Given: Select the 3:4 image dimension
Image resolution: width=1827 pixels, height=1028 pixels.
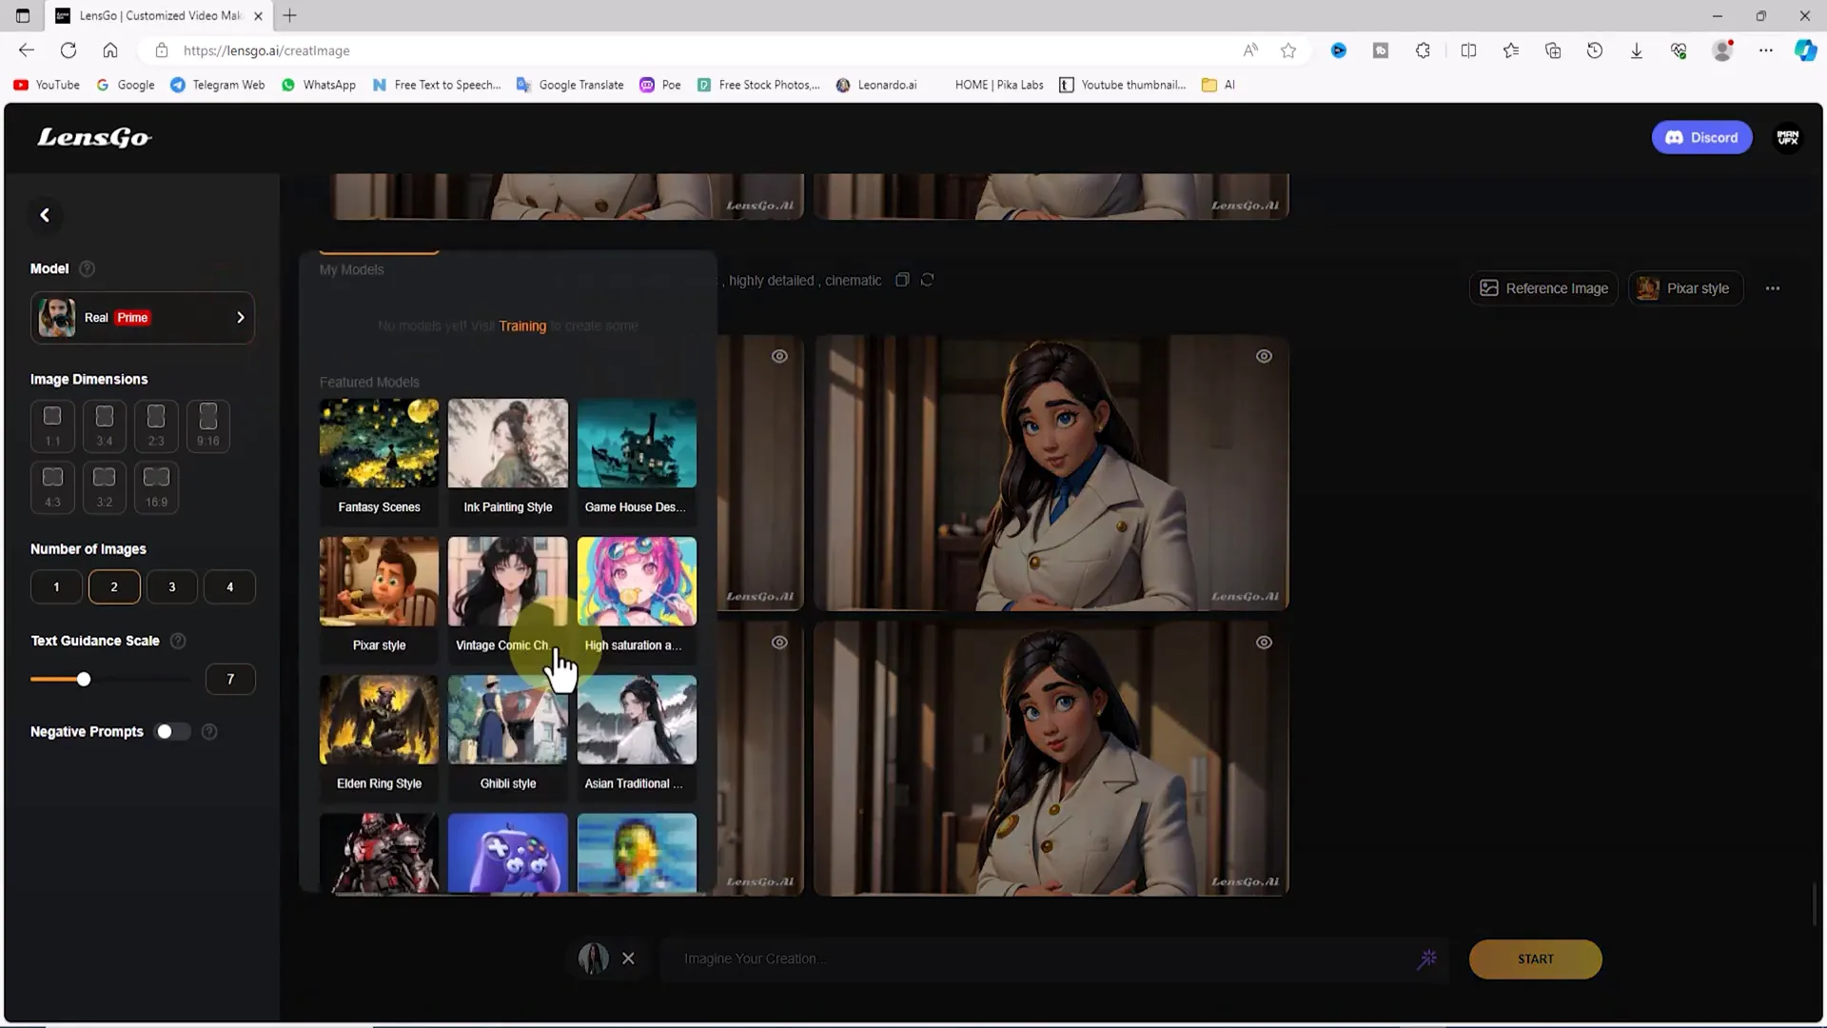Looking at the screenshot, I should click(x=105, y=425).
